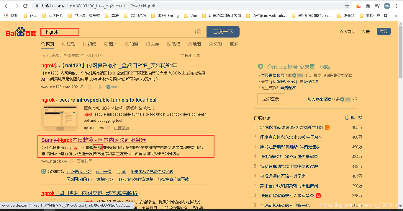The width and height of the screenshot is (403, 211).
Task: Open the browser extensions puzzle icon
Action: coord(368,6)
